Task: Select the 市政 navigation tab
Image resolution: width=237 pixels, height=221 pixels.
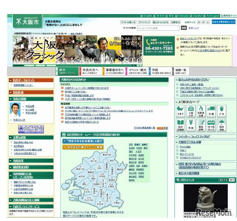Action: (160, 71)
